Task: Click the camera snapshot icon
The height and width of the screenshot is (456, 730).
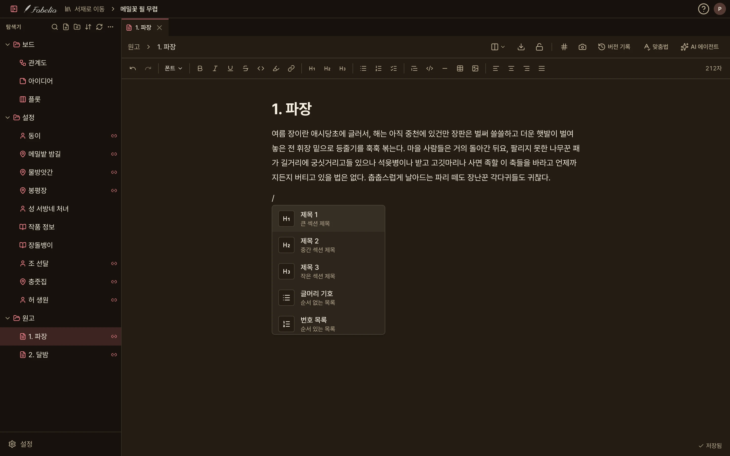Action: [582, 47]
